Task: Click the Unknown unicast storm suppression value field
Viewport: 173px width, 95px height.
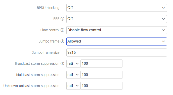Action: click(x=102, y=86)
